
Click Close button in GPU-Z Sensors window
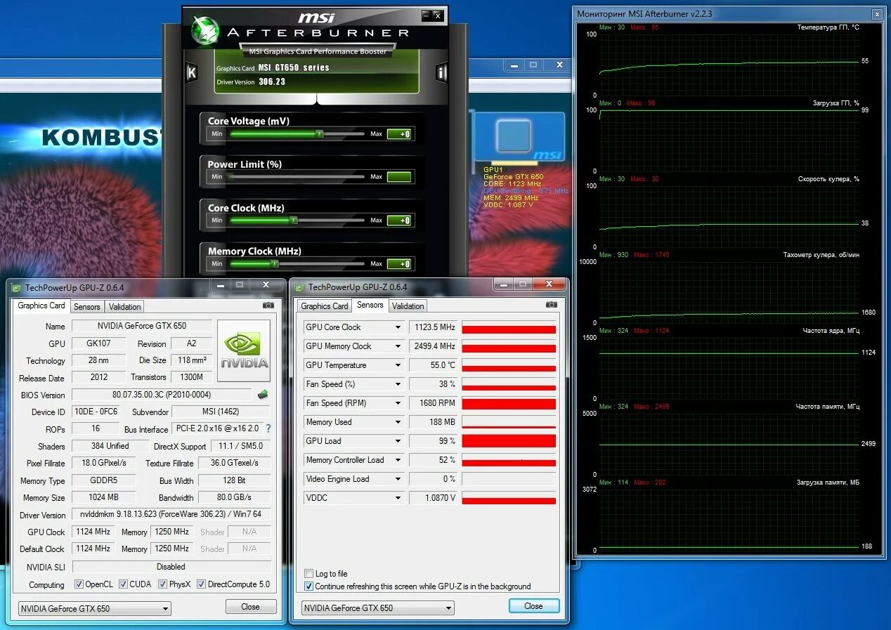pos(534,606)
